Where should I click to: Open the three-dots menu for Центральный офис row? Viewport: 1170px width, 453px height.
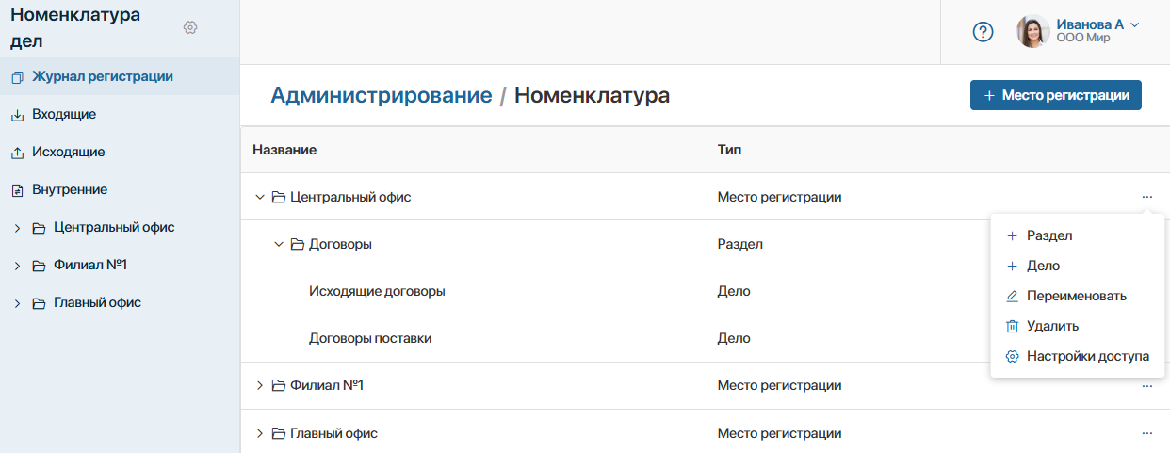pos(1146,197)
